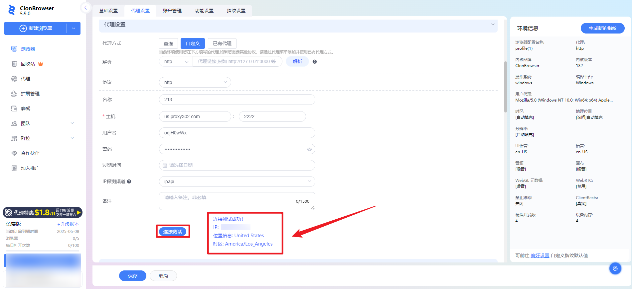Click the 解析 button

click(297, 62)
